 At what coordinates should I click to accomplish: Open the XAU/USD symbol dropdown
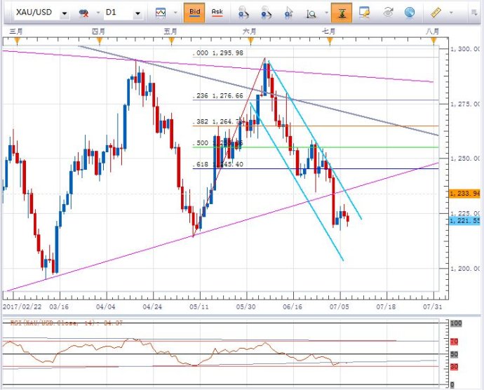(x=65, y=13)
